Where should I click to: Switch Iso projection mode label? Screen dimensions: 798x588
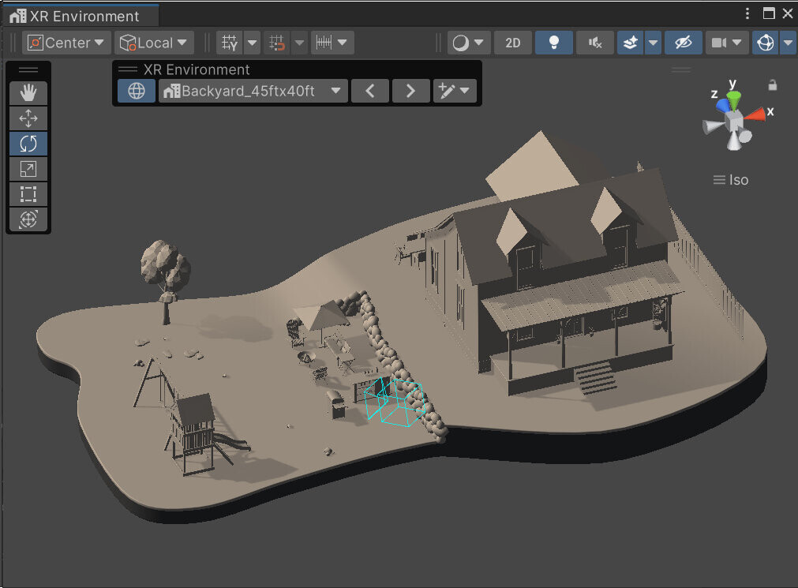[731, 180]
